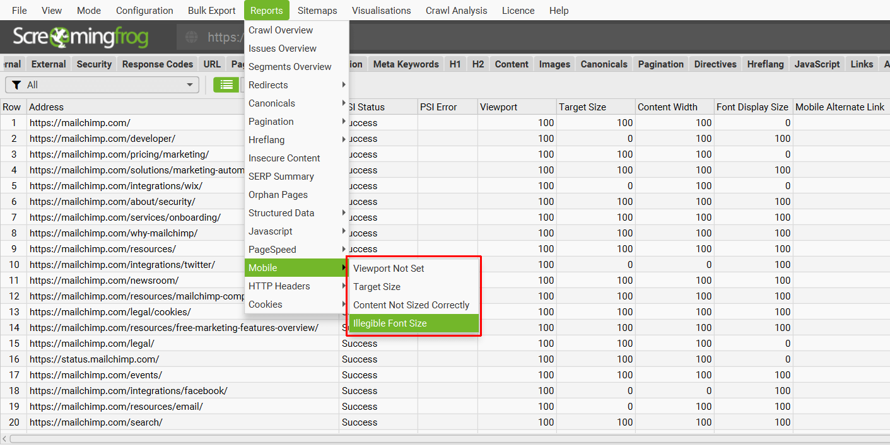
Task: Switch to the Links tab
Action: pyautogui.click(x=862, y=64)
